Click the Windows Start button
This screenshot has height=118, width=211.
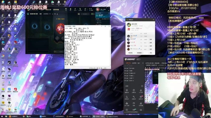[x=2, y=116]
